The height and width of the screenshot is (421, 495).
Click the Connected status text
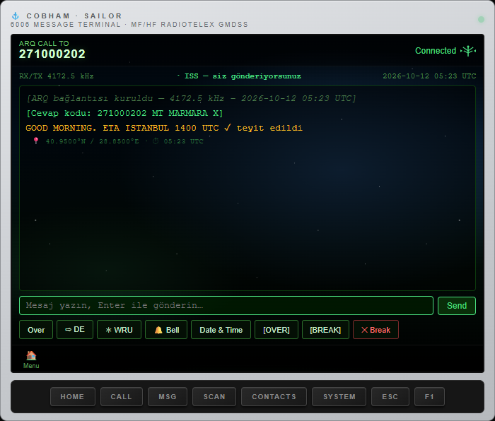[x=436, y=51]
